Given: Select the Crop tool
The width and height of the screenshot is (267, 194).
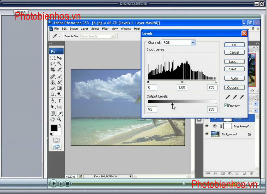Looking at the screenshot, I should (53, 69).
